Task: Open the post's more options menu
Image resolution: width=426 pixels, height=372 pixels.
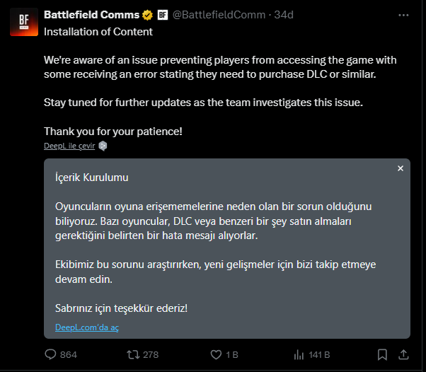Action: pyautogui.click(x=403, y=14)
